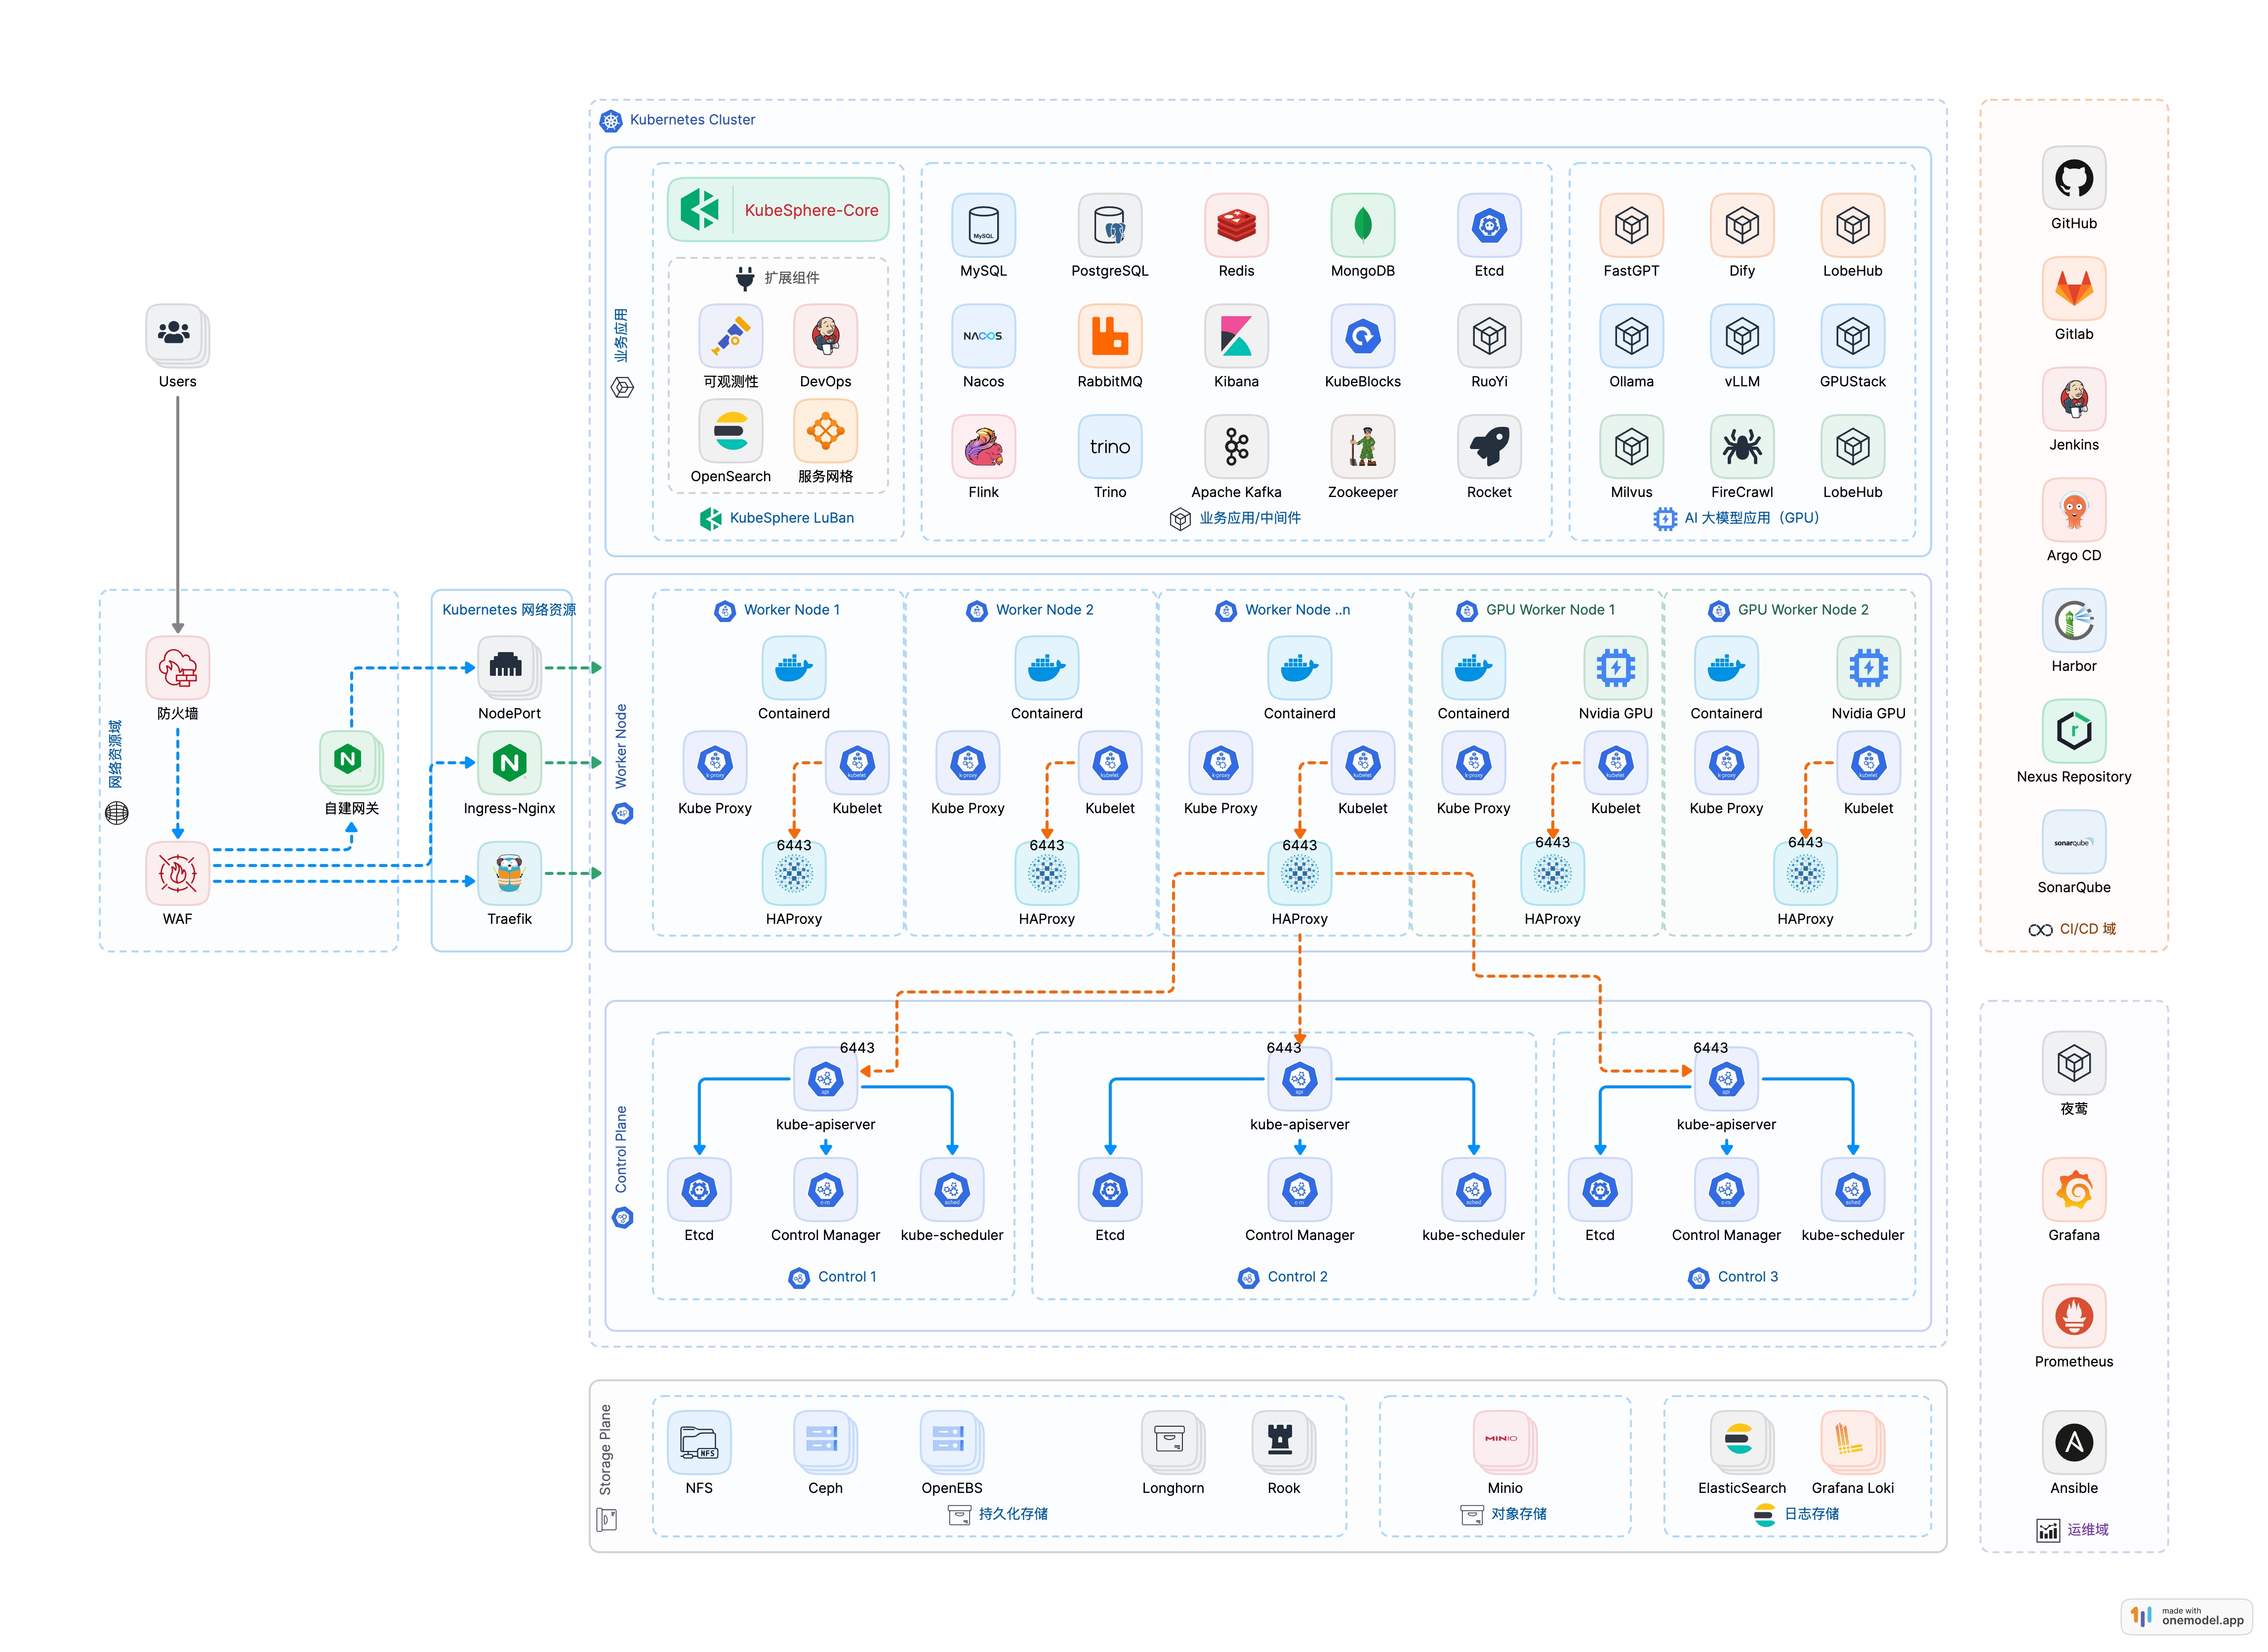Select Containerd icon in Worker Node 1

coord(794,667)
